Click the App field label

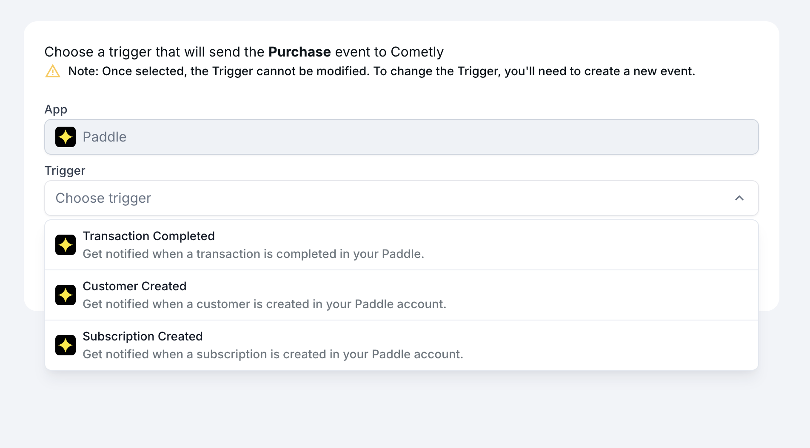point(56,110)
